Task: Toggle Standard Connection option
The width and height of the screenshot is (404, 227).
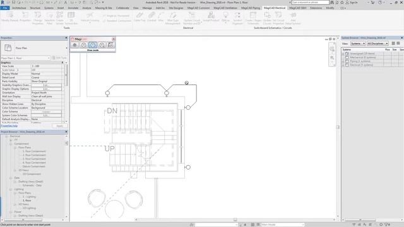Action: [x=117, y=21]
